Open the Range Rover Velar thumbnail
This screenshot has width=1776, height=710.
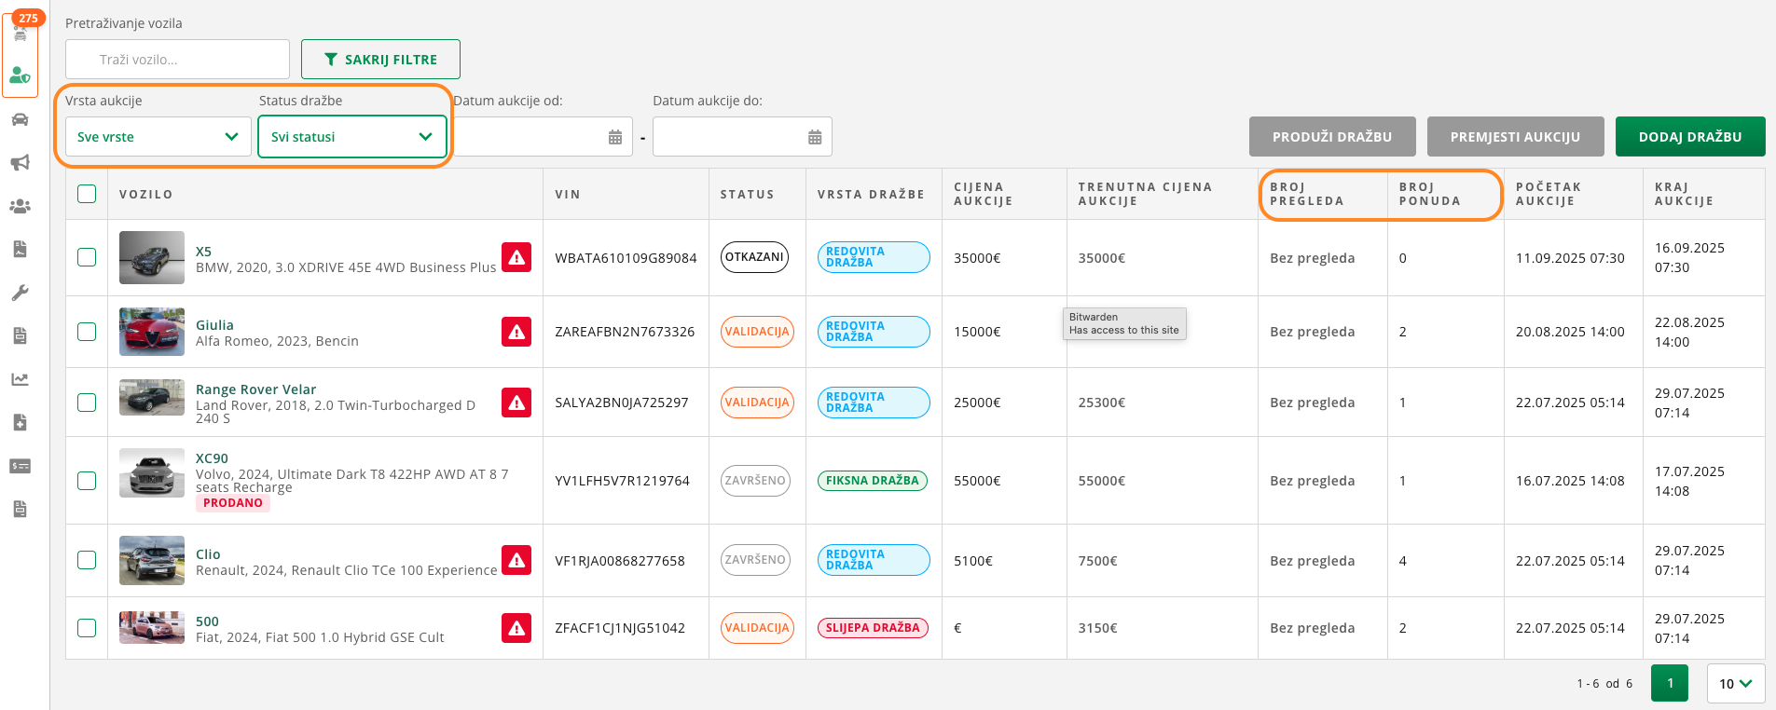[152, 397]
